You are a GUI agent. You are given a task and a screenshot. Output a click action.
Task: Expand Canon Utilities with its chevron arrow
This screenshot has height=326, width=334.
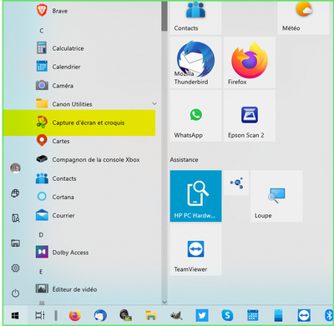154,103
